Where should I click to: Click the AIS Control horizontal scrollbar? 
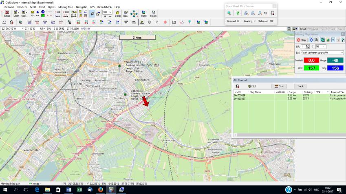pyautogui.click(x=289, y=135)
